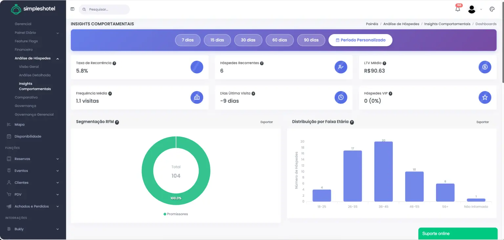Click the Pesquisar search field

pyautogui.click(x=104, y=9)
